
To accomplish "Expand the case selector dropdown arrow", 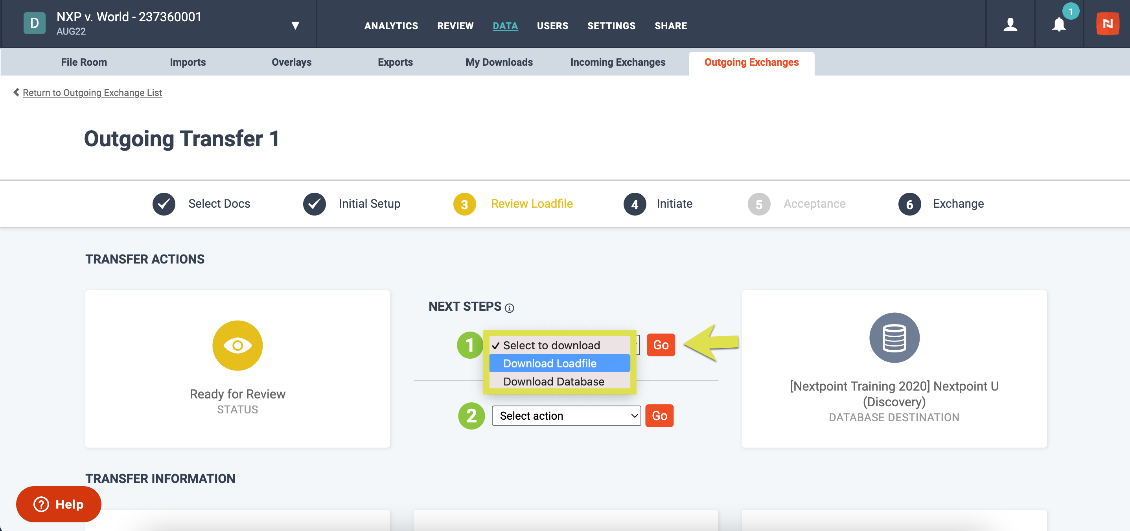I will tap(295, 26).
